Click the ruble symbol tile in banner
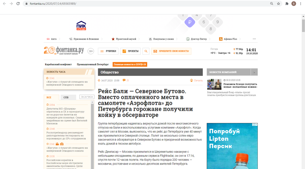The height and width of the screenshot is (169, 305). (190, 22)
